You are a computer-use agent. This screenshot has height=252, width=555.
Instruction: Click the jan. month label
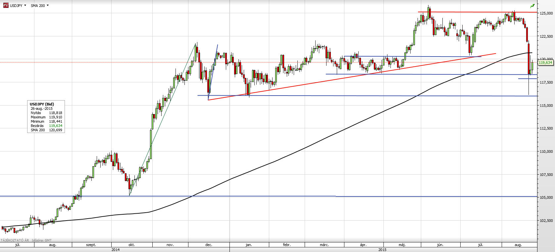click(x=249, y=245)
